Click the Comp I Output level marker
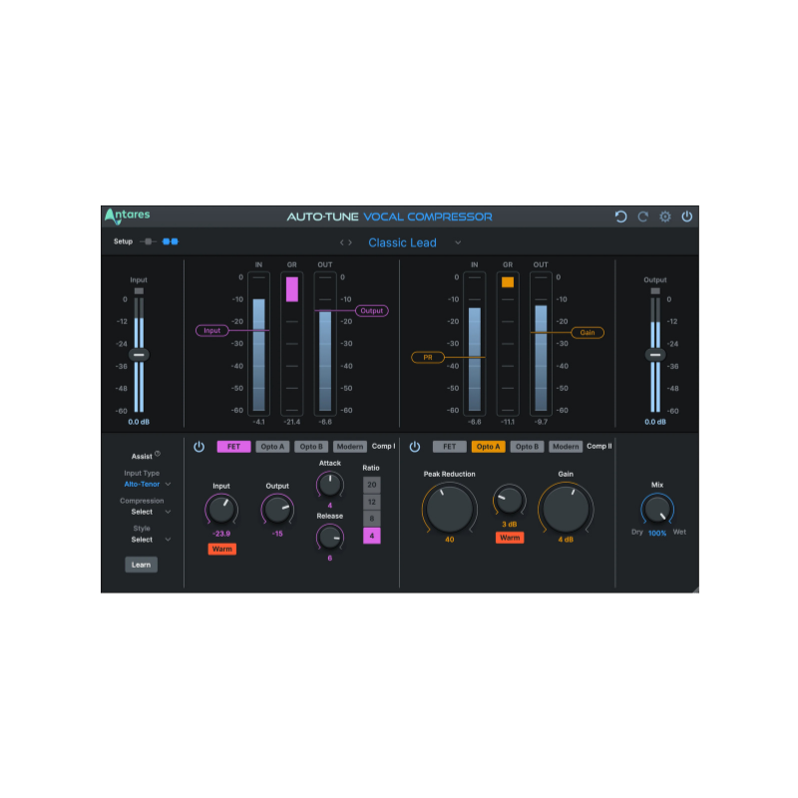This screenshot has width=798, height=798. (371, 311)
